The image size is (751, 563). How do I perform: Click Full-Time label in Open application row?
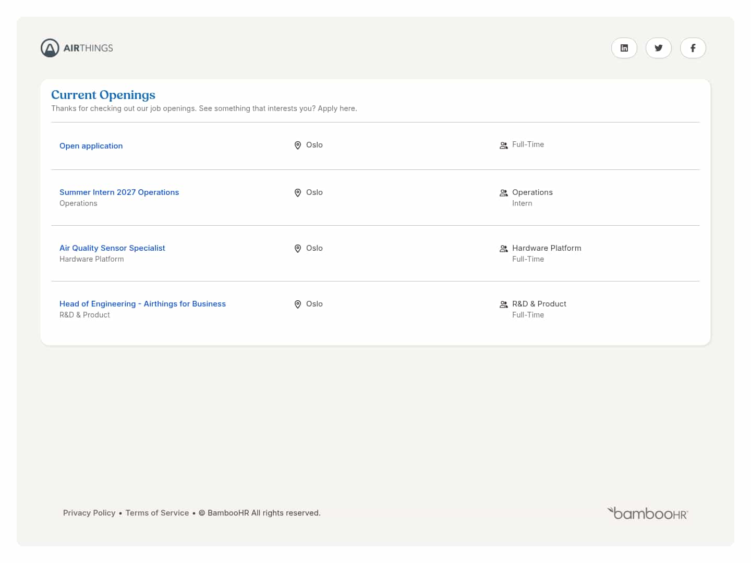pyautogui.click(x=528, y=144)
